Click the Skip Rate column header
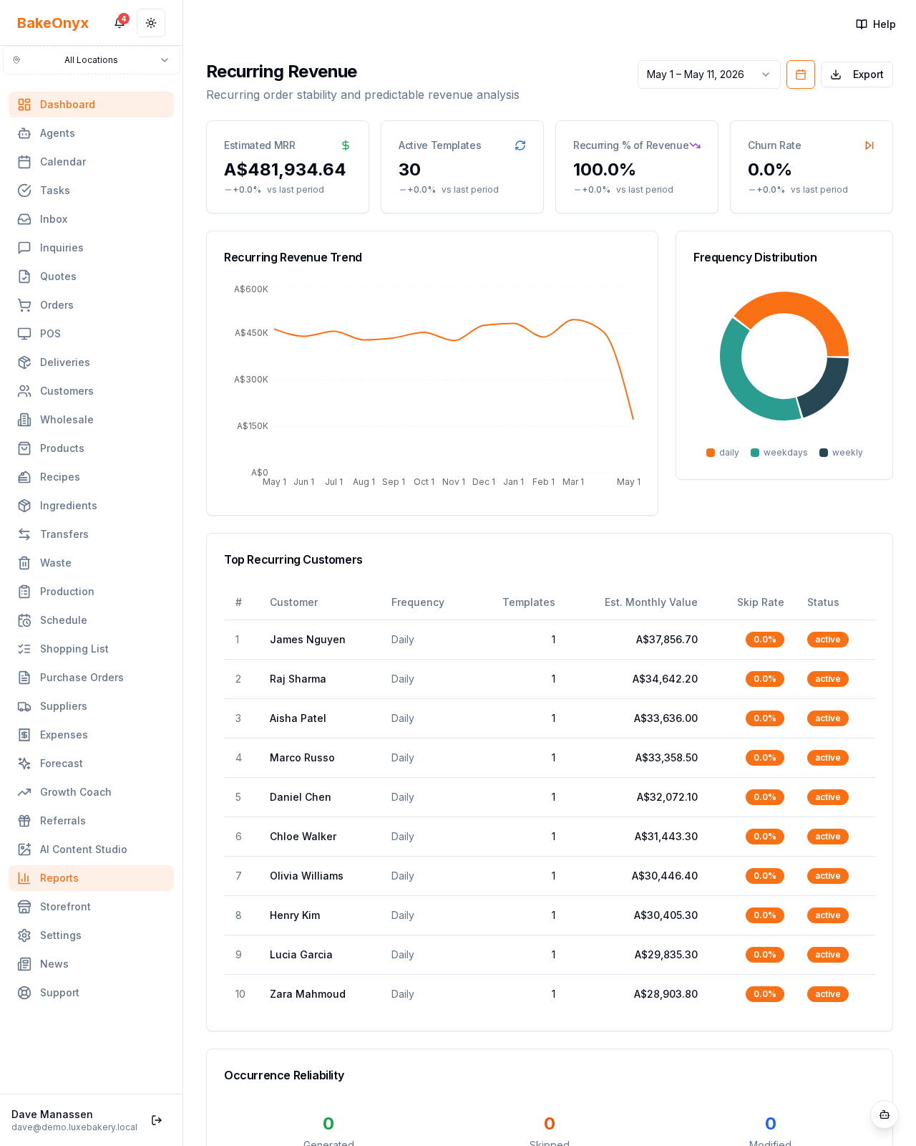Screen dimensions: 916x1146 click(x=761, y=602)
